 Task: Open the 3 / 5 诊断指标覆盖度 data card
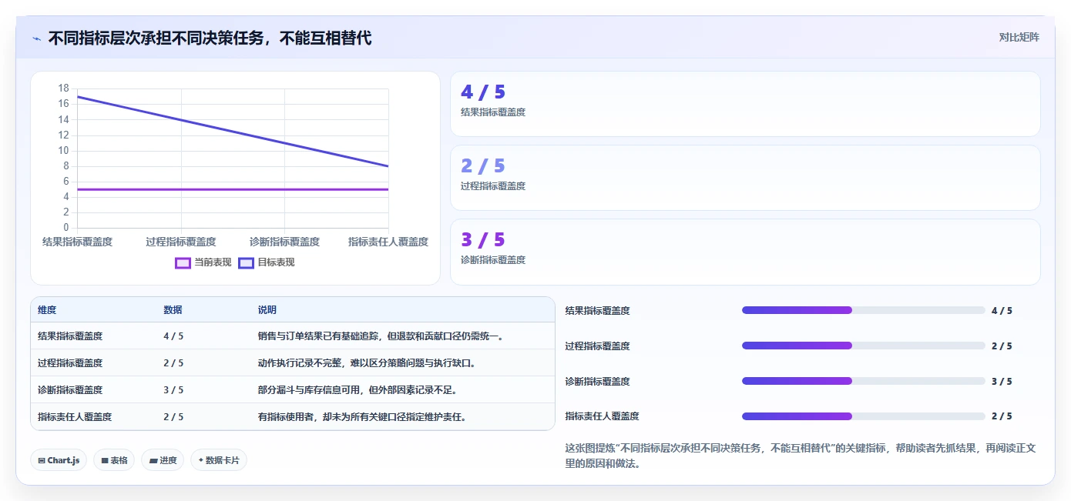(745, 252)
